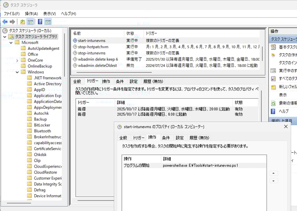Screen dimensions: 297x211
Task: Toggle the console tree pane icon
Action: (x=30, y=22)
